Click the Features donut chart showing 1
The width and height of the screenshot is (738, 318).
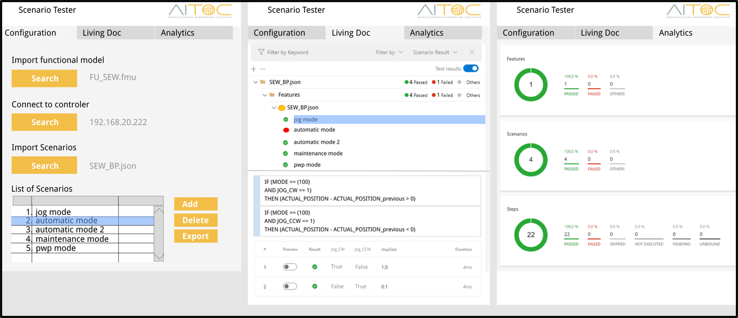(531, 84)
